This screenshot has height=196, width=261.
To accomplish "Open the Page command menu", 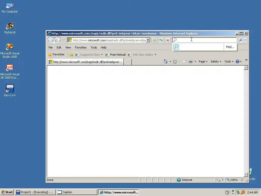I will pos(203,62).
